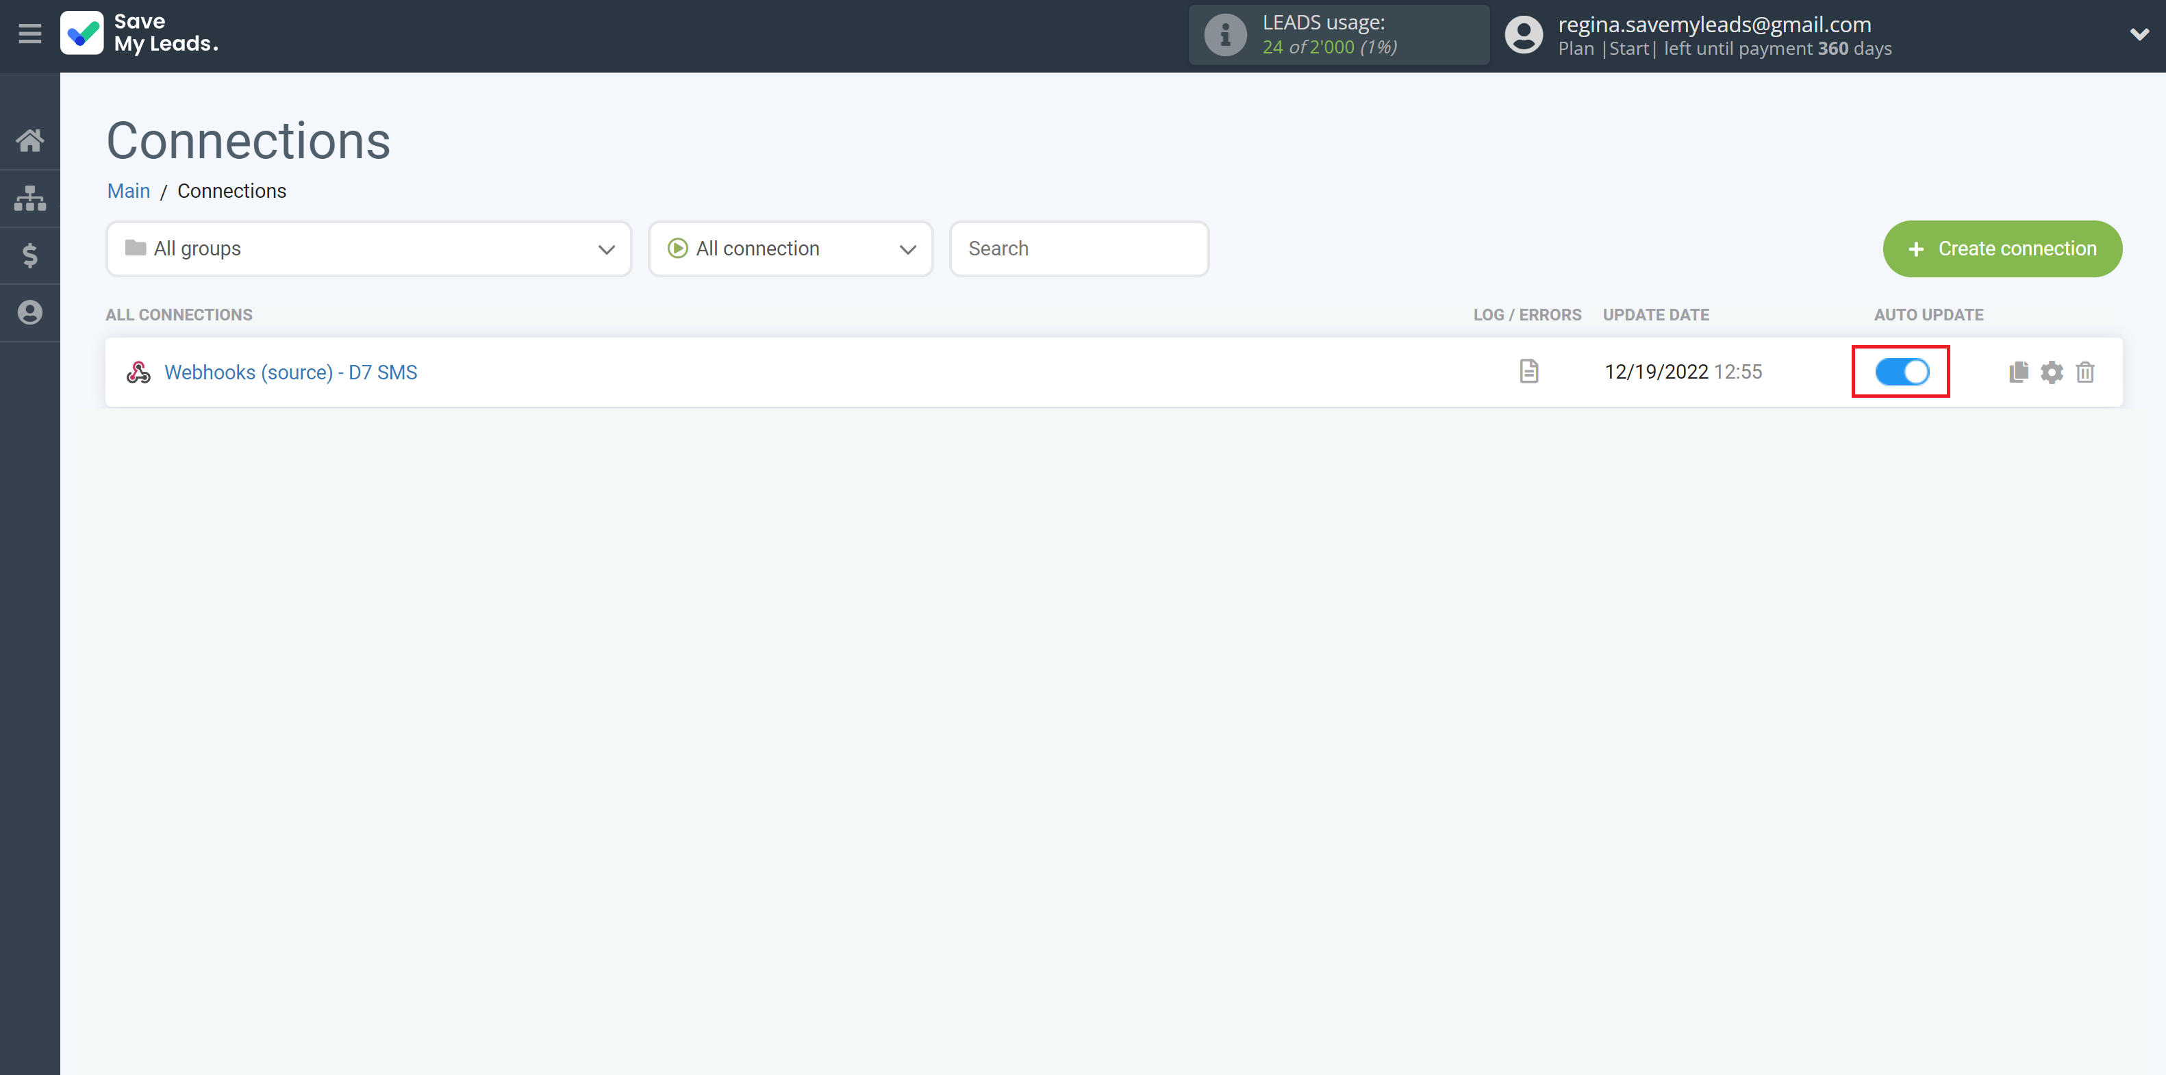The image size is (2166, 1075).
Task: Open the connections sitemap sidebar icon
Action: pyautogui.click(x=30, y=199)
